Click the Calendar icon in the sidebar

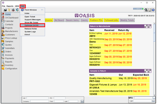3,21
